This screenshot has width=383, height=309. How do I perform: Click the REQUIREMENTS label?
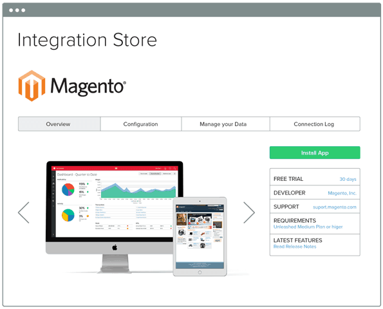(x=295, y=220)
